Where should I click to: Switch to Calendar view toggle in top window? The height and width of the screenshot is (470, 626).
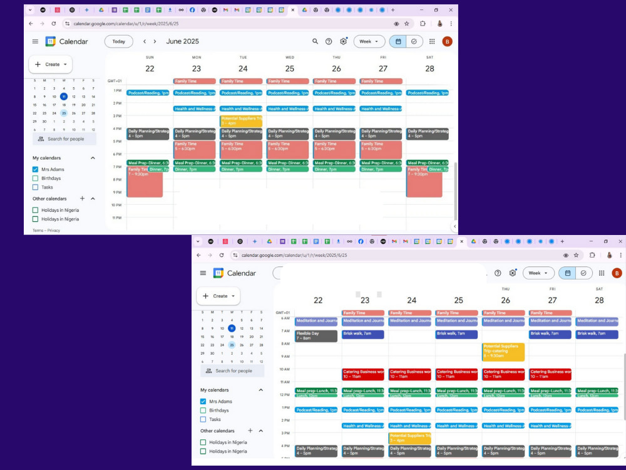pyautogui.click(x=398, y=41)
